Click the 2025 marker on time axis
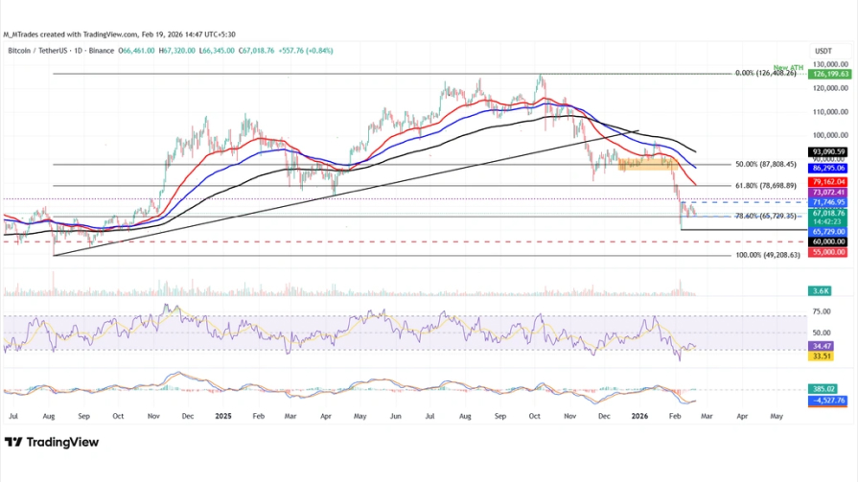Screen dimensions: 858x482 click(x=223, y=417)
